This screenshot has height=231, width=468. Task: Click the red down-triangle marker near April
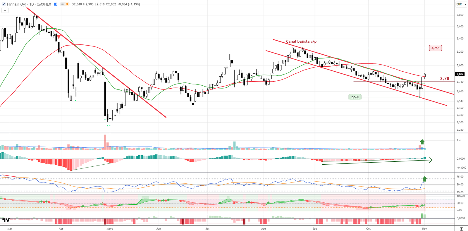pyautogui.click(x=59, y=37)
